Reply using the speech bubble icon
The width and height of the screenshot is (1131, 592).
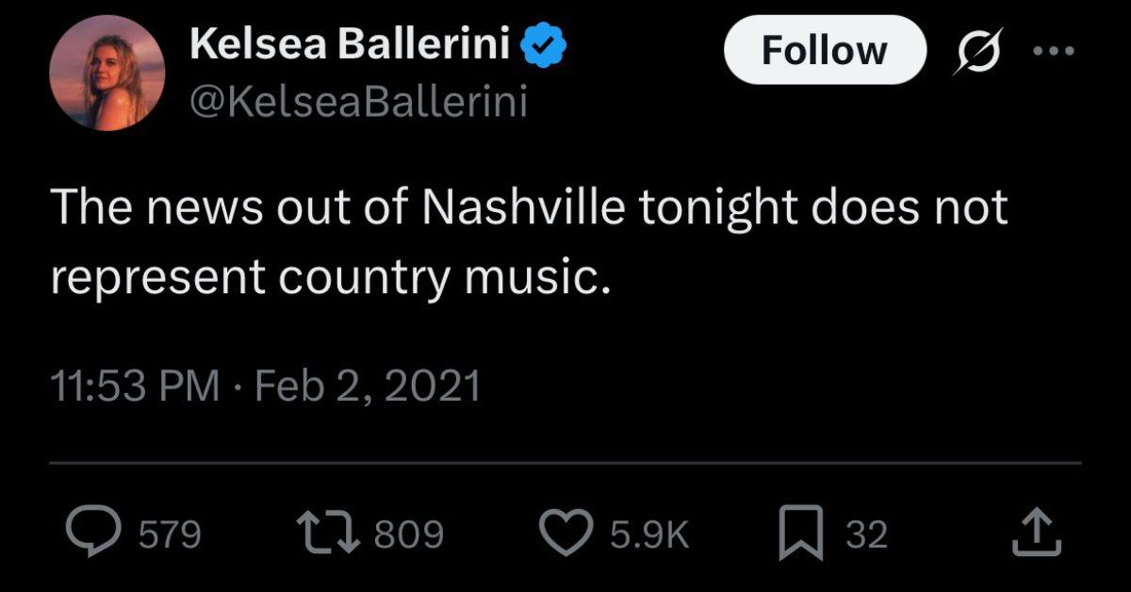(95, 533)
